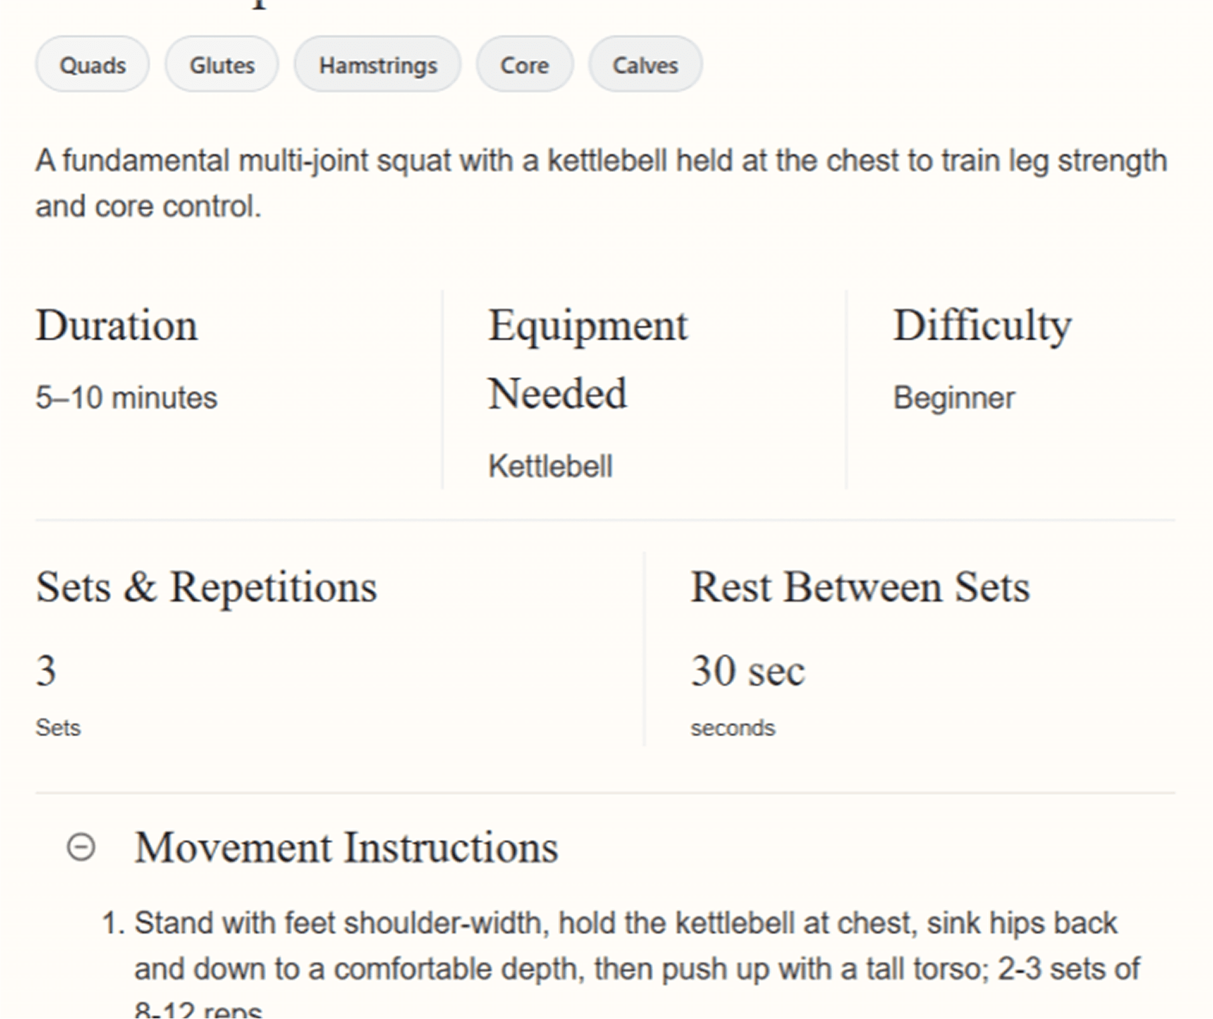Screen dimensions: 1213x1019
Task: Collapse the Movement Instructions section icon
Action: (81, 847)
